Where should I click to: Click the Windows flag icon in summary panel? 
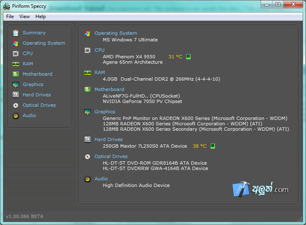click(x=88, y=33)
